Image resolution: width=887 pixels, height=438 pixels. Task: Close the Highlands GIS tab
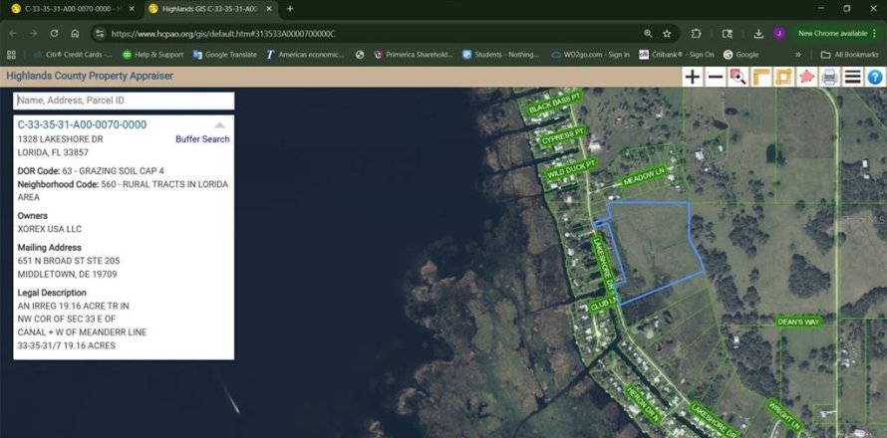269,9
